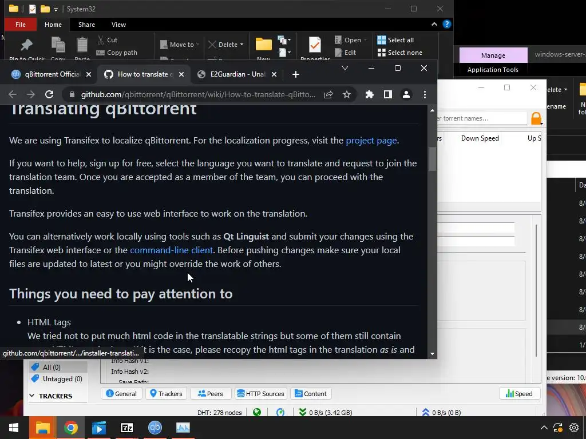This screenshot has width=586, height=439.
Task: Click Delete in the Explorer ribbon
Action: coord(223,45)
